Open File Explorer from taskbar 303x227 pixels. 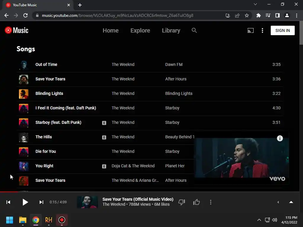pos(22,220)
